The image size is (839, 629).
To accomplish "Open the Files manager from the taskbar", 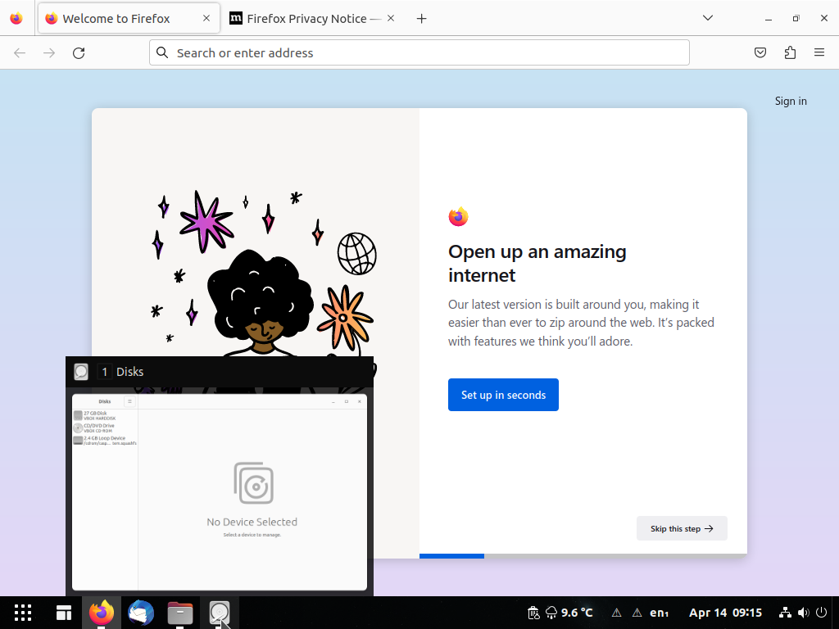I will coord(180,613).
